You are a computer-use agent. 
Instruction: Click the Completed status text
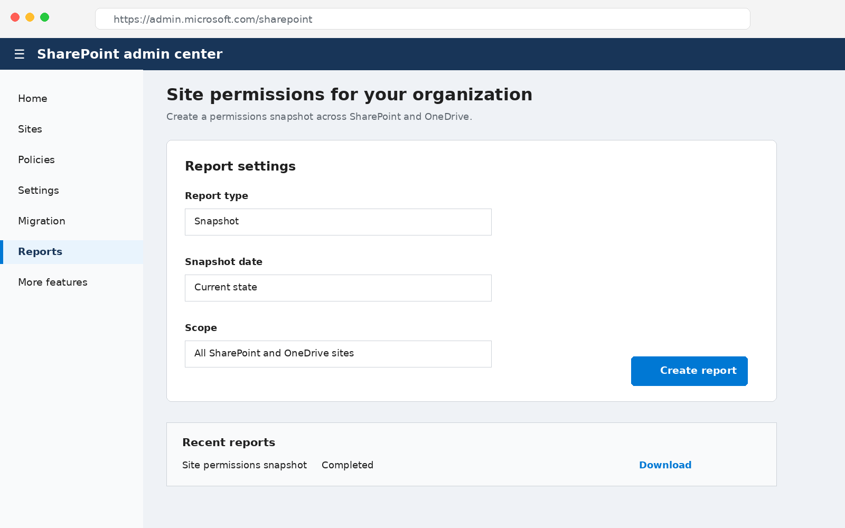click(x=348, y=465)
